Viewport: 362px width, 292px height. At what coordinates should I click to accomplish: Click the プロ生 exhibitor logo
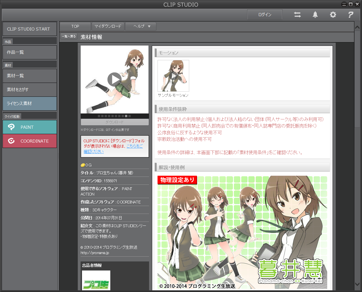(96, 280)
